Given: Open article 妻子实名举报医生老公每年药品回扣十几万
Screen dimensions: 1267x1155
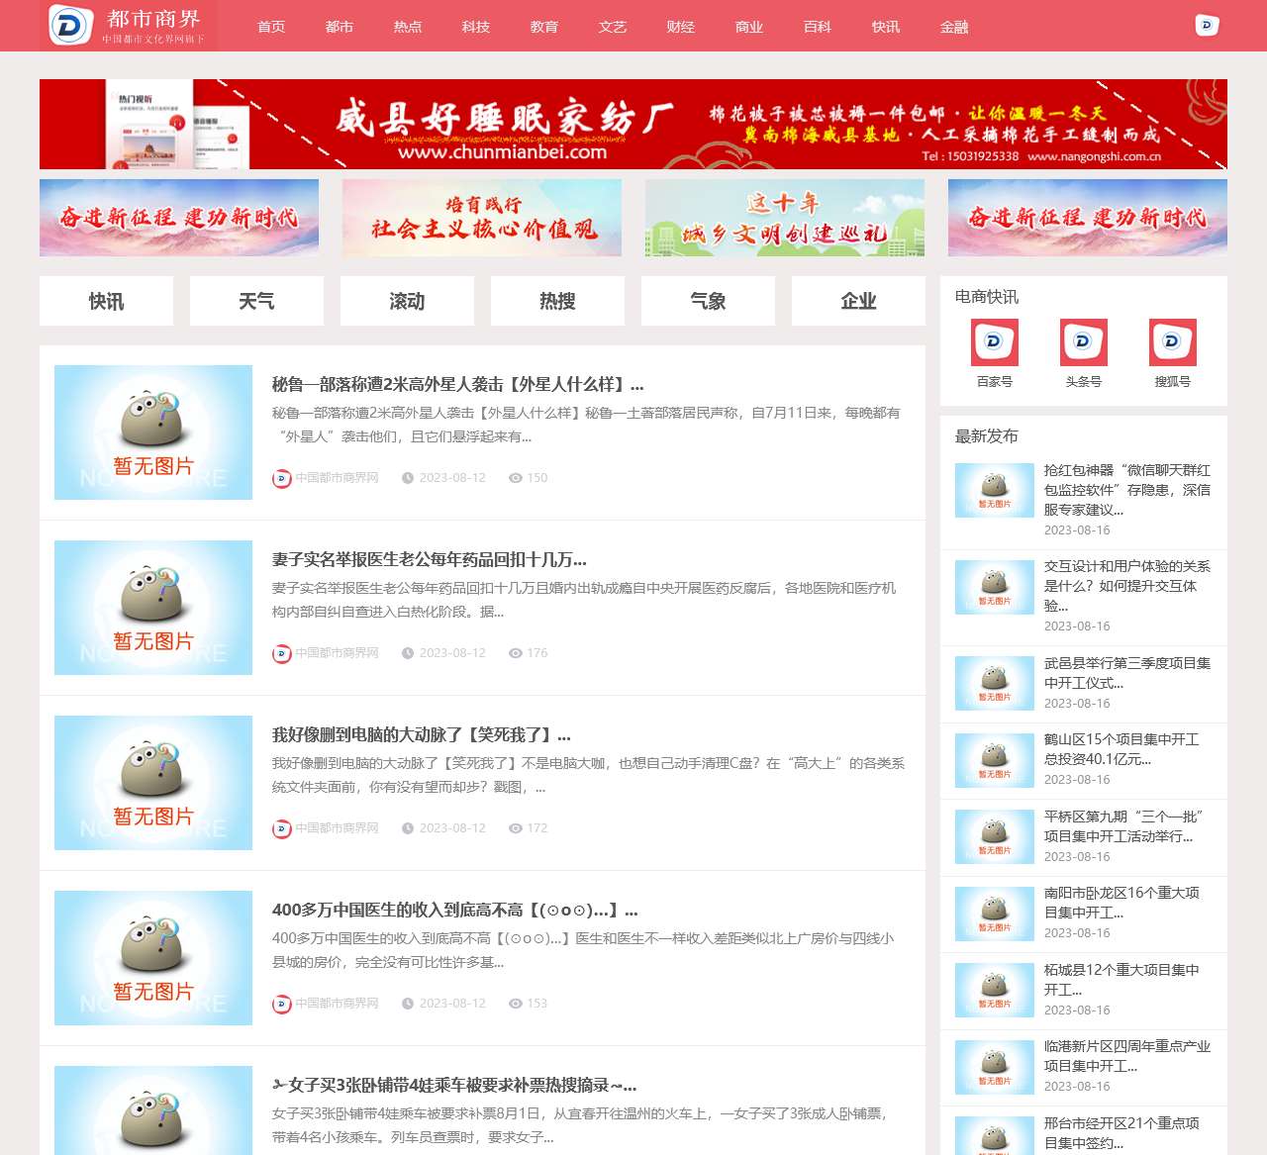Looking at the screenshot, I should pyautogui.click(x=430, y=560).
